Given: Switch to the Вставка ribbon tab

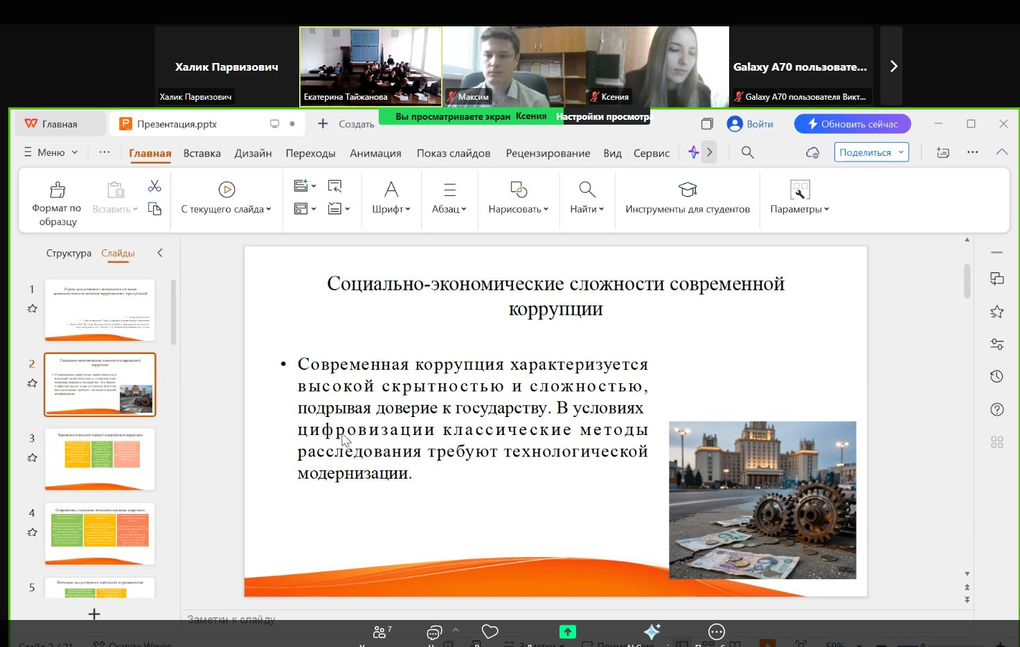Looking at the screenshot, I should click(202, 153).
